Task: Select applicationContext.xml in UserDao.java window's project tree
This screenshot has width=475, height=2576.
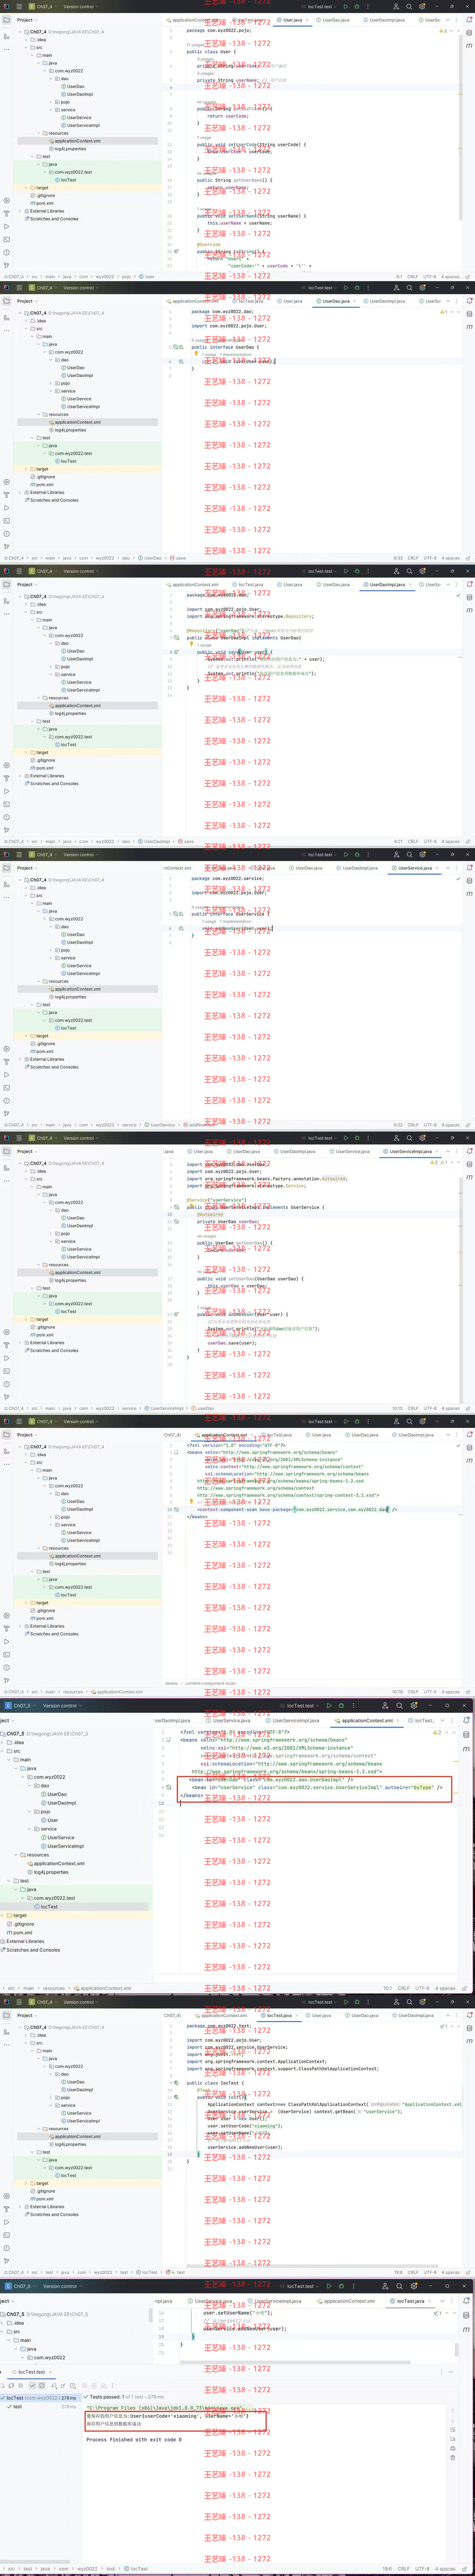Action: (76, 422)
